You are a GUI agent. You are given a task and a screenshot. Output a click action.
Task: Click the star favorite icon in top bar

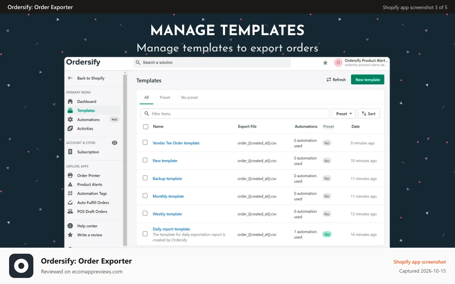[x=325, y=63]
